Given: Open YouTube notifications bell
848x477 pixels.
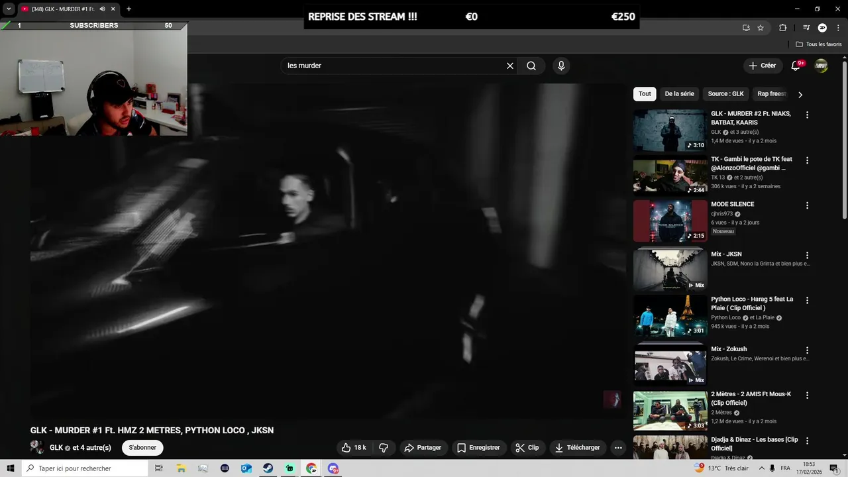Looking at the screenshot, I should [x=796, y=66].
